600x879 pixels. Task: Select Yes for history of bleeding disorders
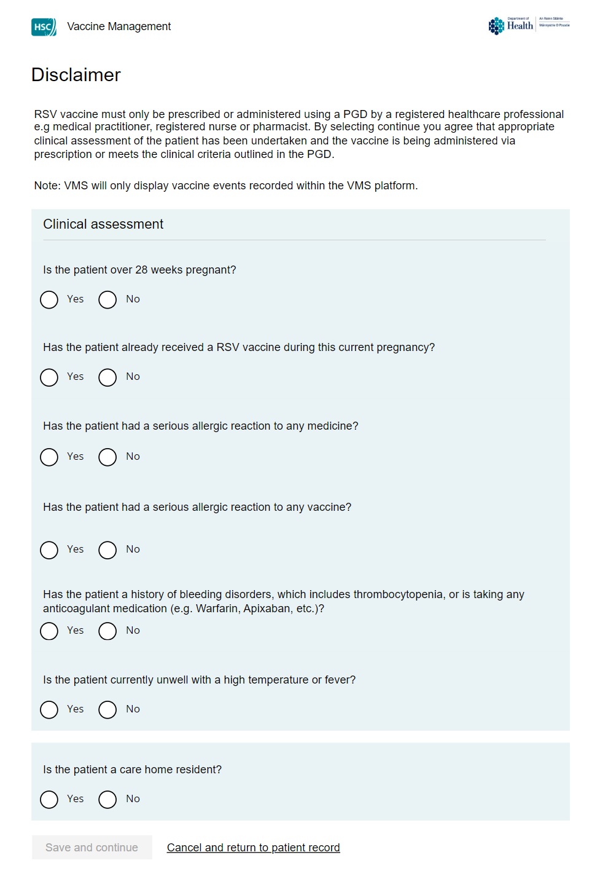49,631
